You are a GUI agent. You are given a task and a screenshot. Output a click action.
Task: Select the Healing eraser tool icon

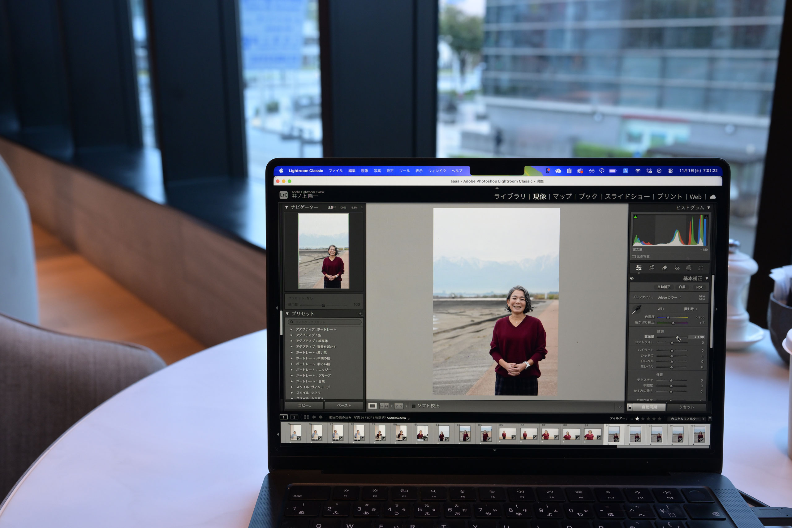pos(664,268)
